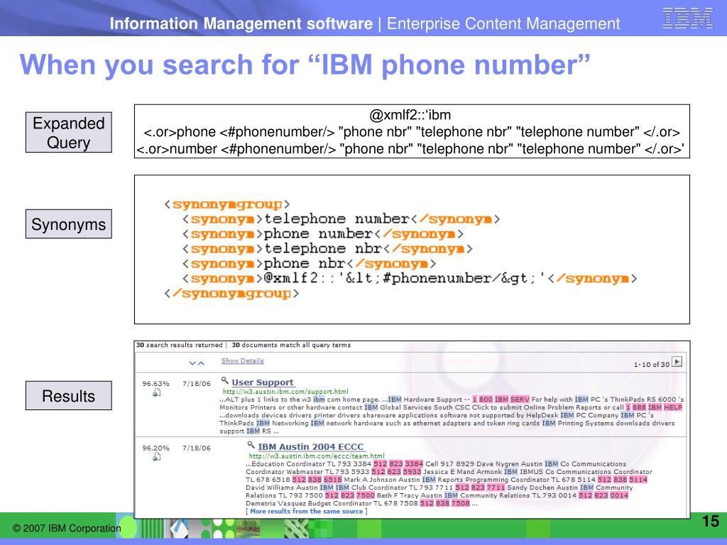The height and width of the screenshot is (545, 727).
Task: Click the IBM logo in the header
Action: pos(687,18)
